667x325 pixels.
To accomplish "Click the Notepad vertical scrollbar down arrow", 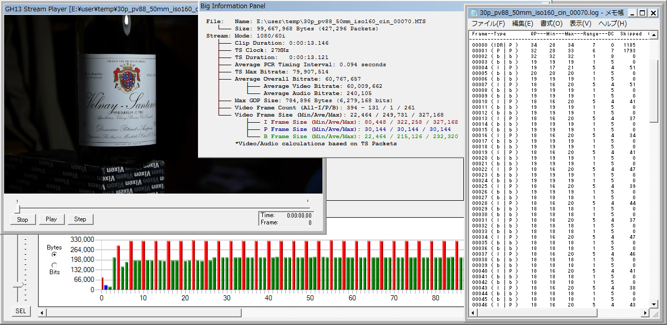I will tap(654, 304).
